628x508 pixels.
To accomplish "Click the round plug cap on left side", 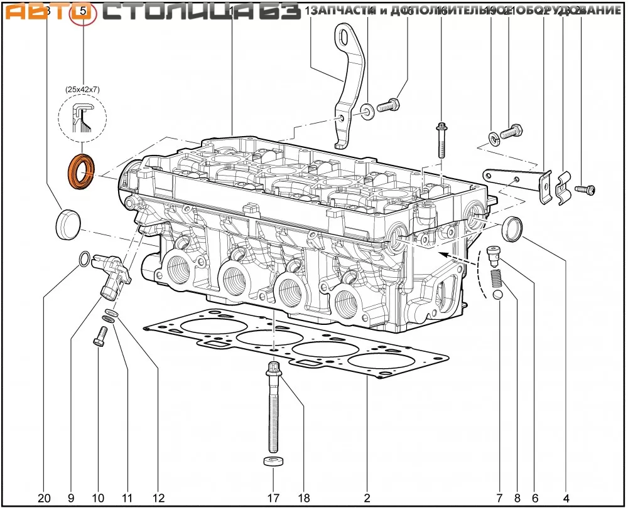I will point(68,225).
